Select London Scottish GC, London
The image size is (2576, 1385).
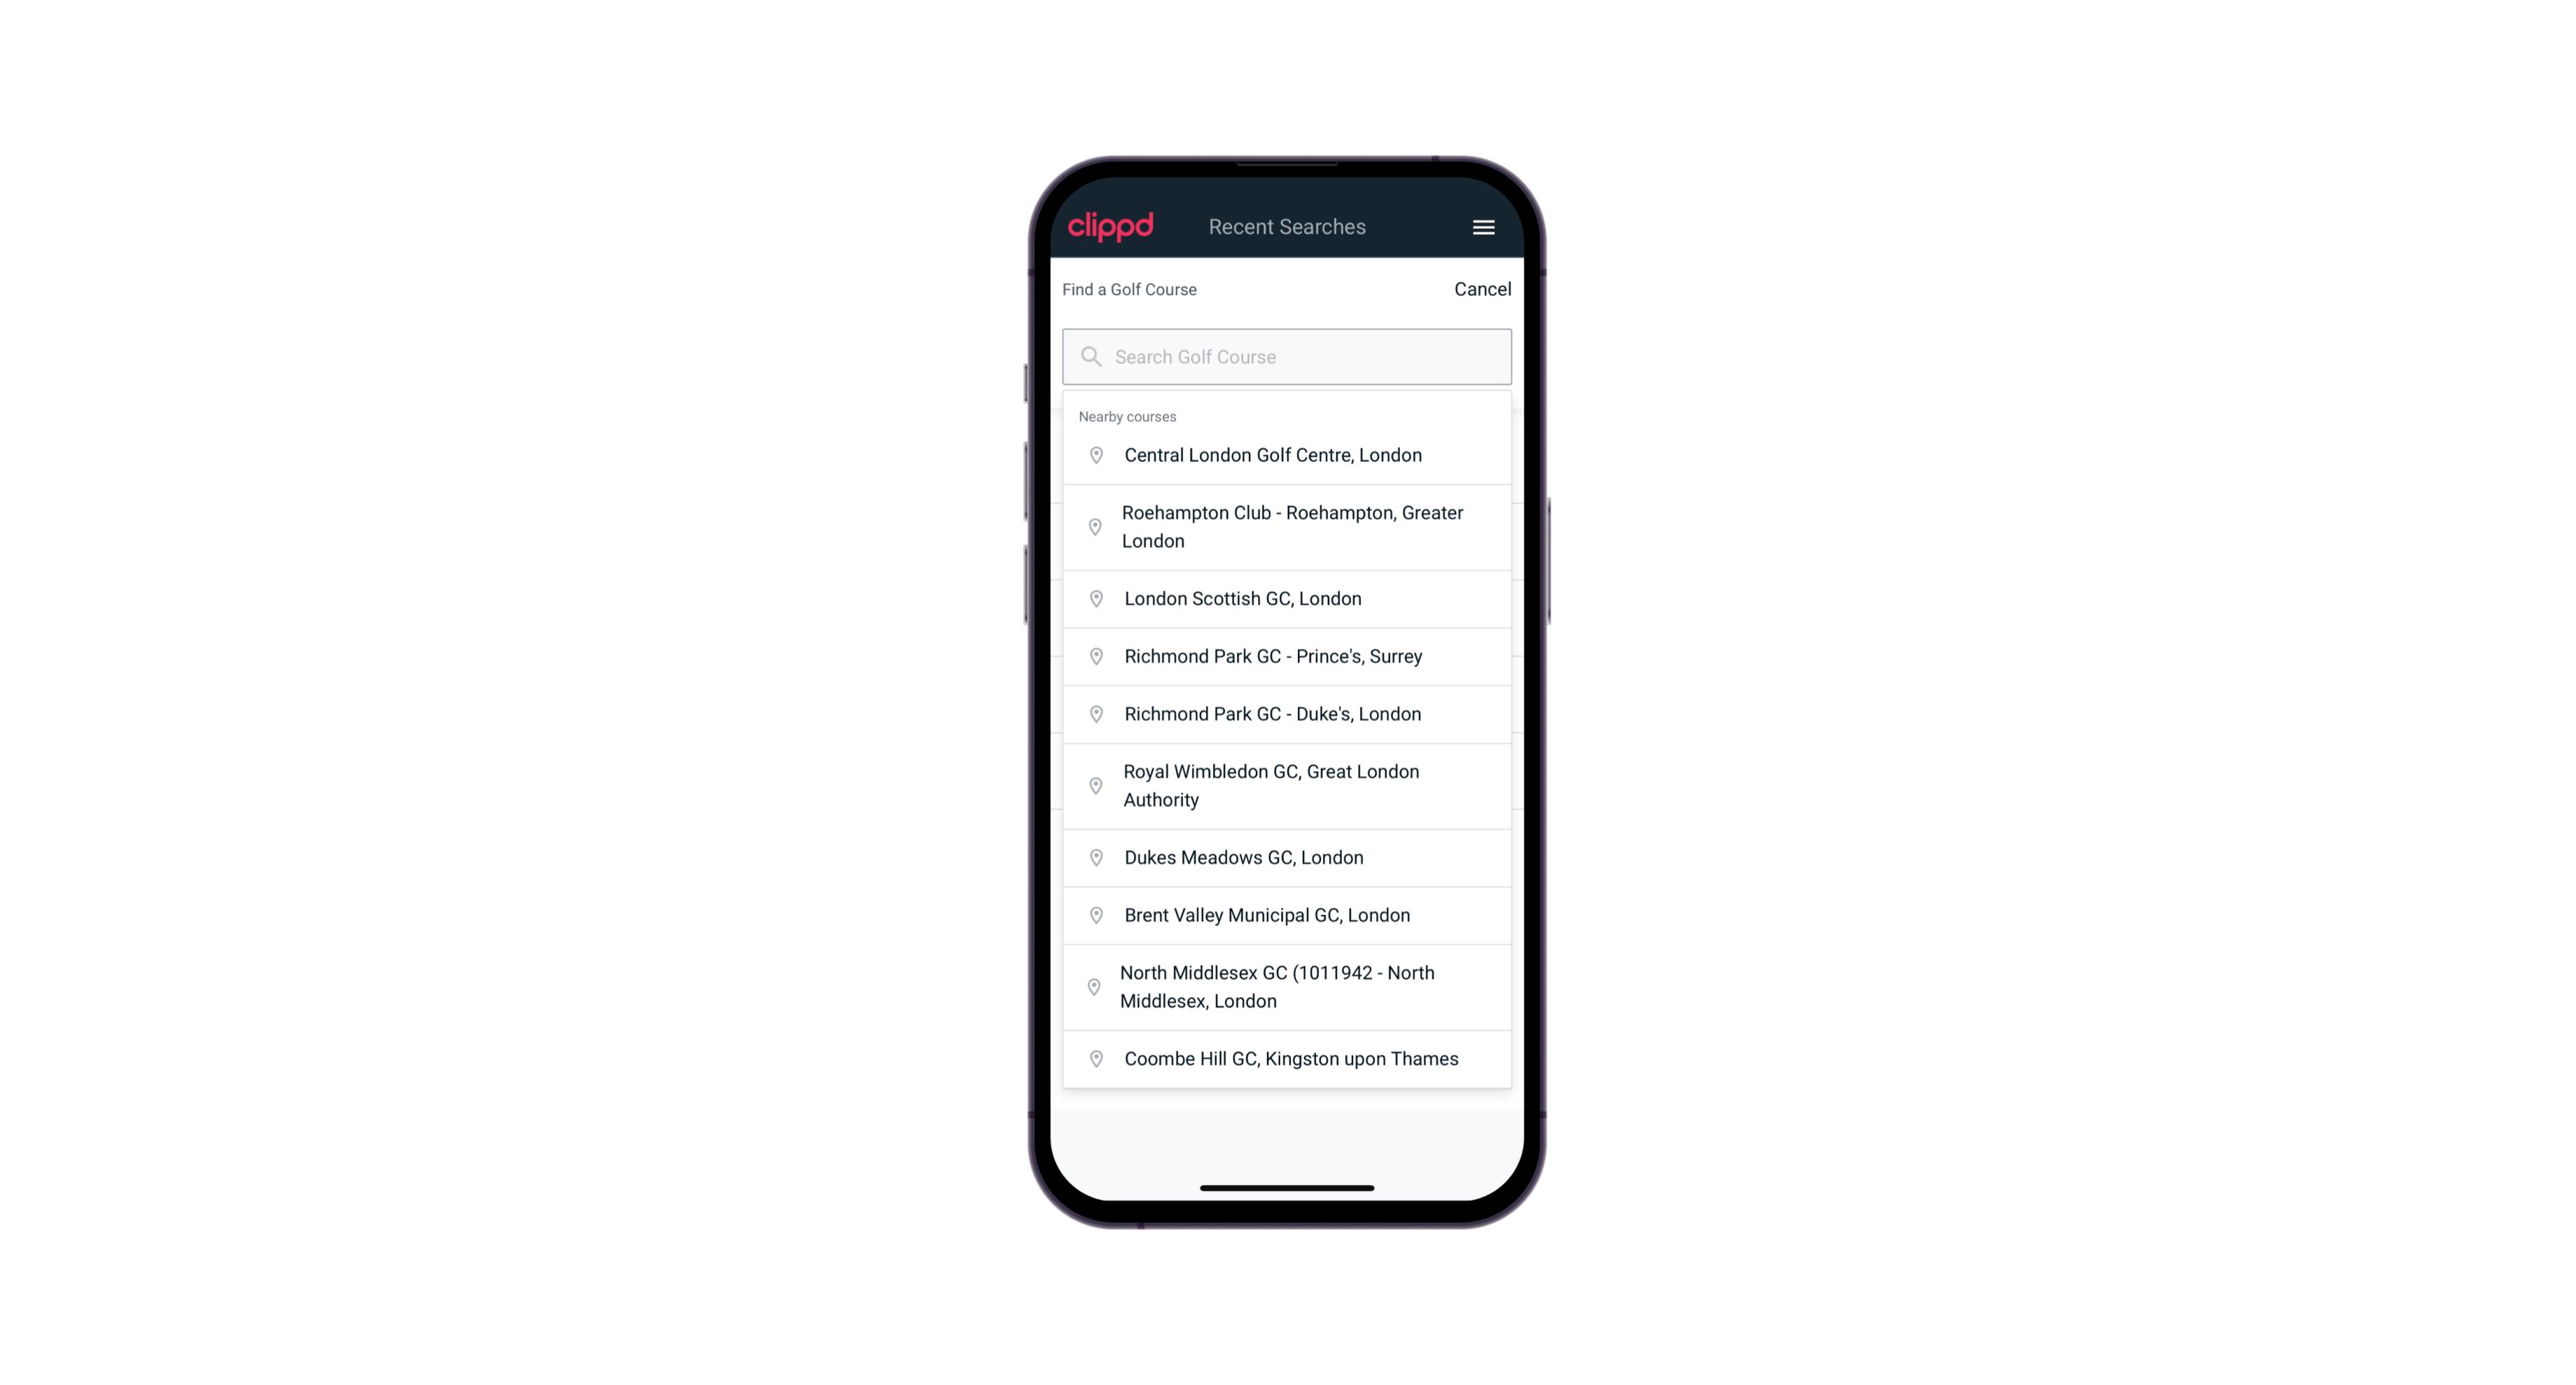[x=1287, y=598]
